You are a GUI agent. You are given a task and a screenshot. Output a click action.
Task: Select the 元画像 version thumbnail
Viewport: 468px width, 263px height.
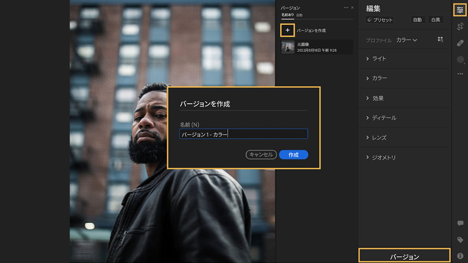[288, 47]
